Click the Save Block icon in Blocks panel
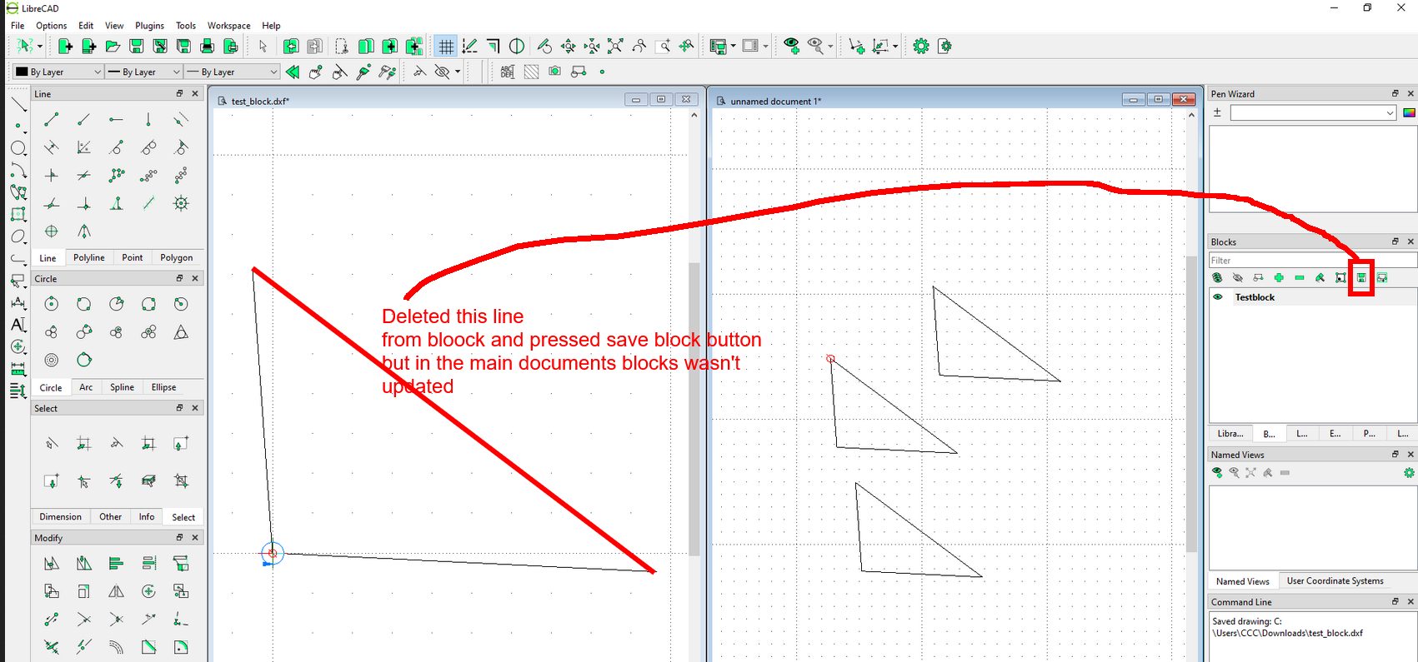This screenshot has width=1418, height=662. [x=1360, y=278]
